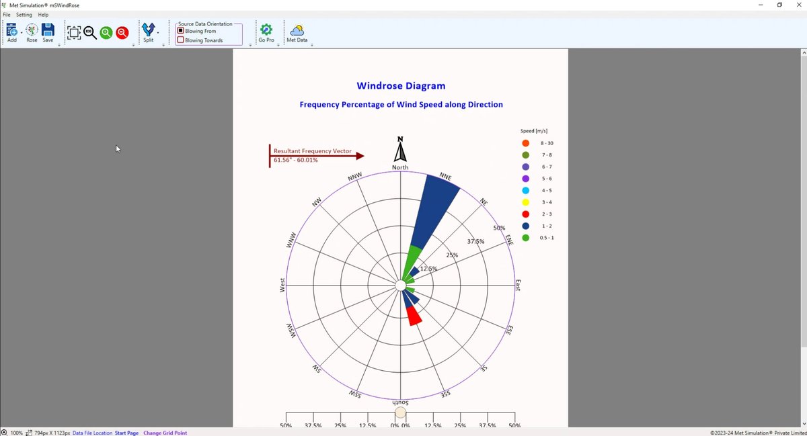
Task: Click the 37.5% ring label
Action: click(475, 242)
